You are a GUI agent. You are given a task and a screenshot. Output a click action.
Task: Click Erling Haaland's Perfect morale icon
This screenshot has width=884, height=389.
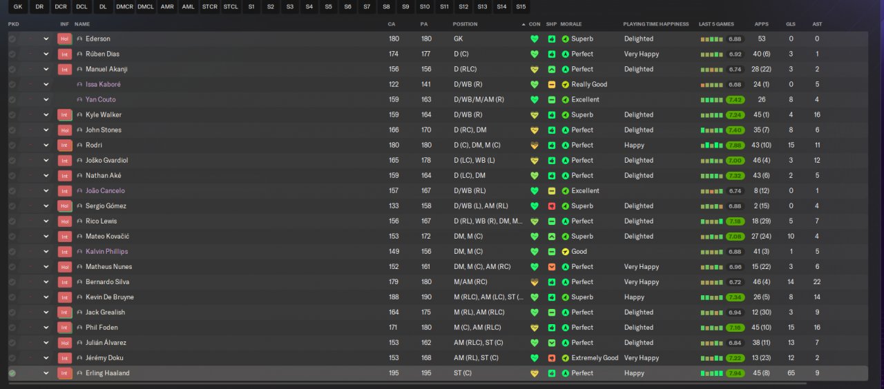point(566,373)
